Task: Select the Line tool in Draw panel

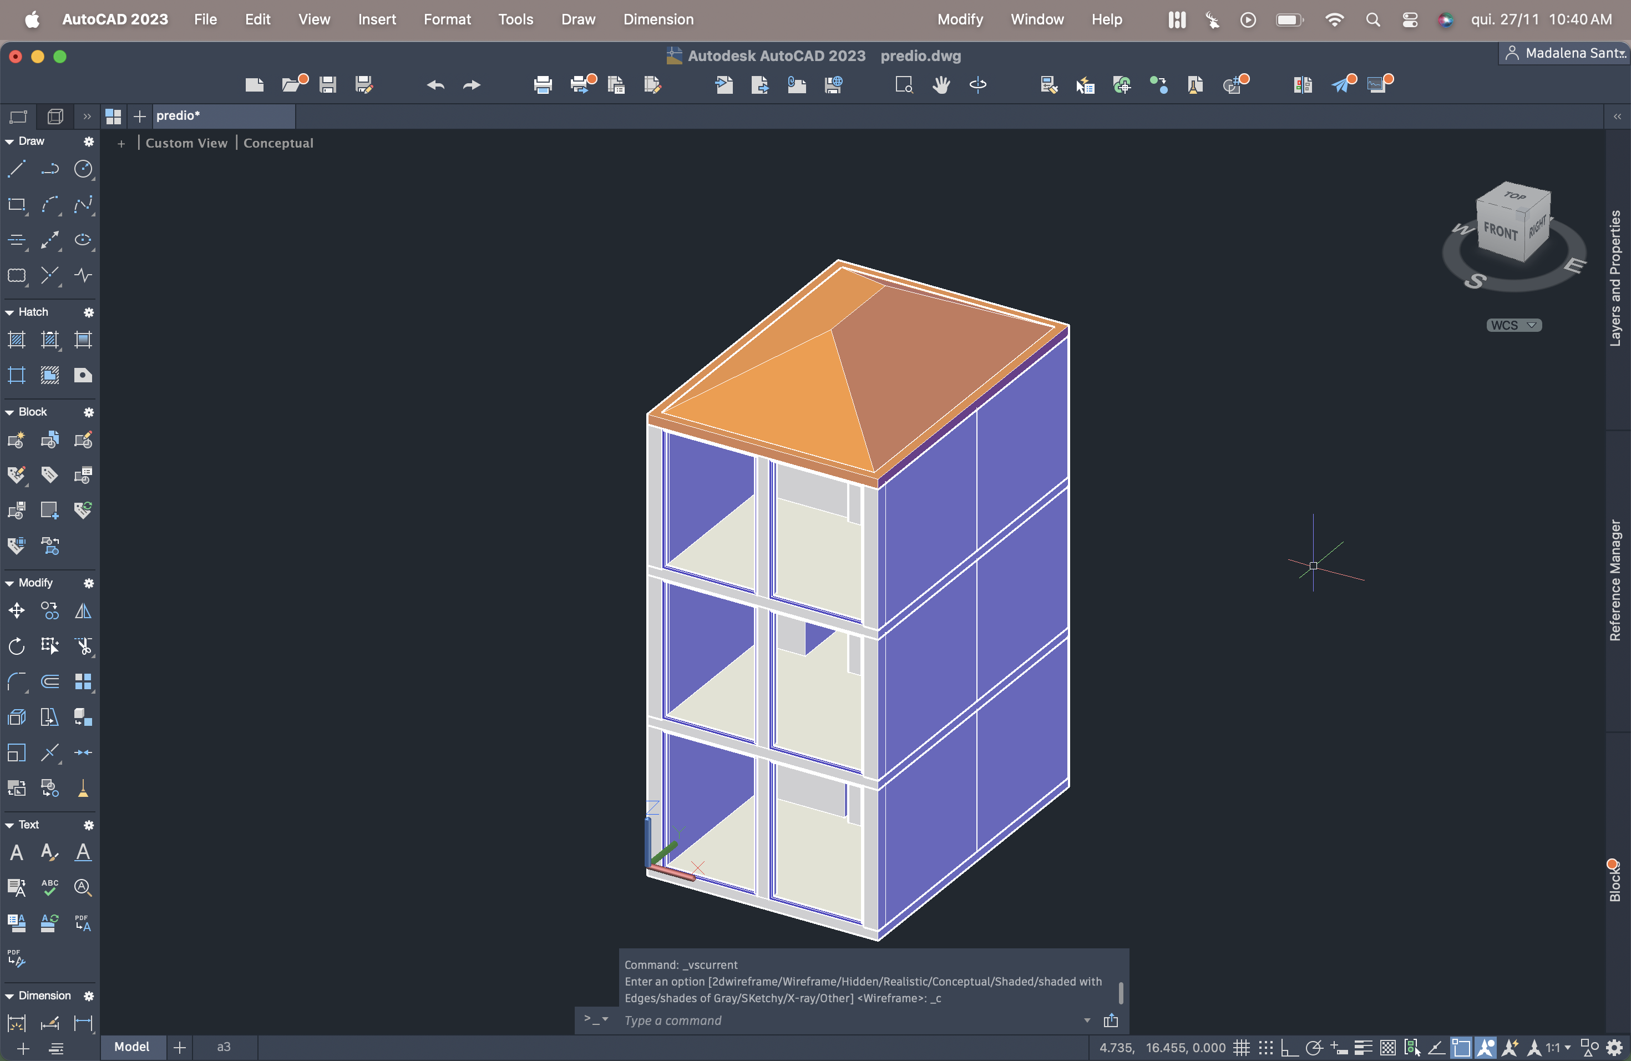Action: pyautogui.click(x=17, y=169)
